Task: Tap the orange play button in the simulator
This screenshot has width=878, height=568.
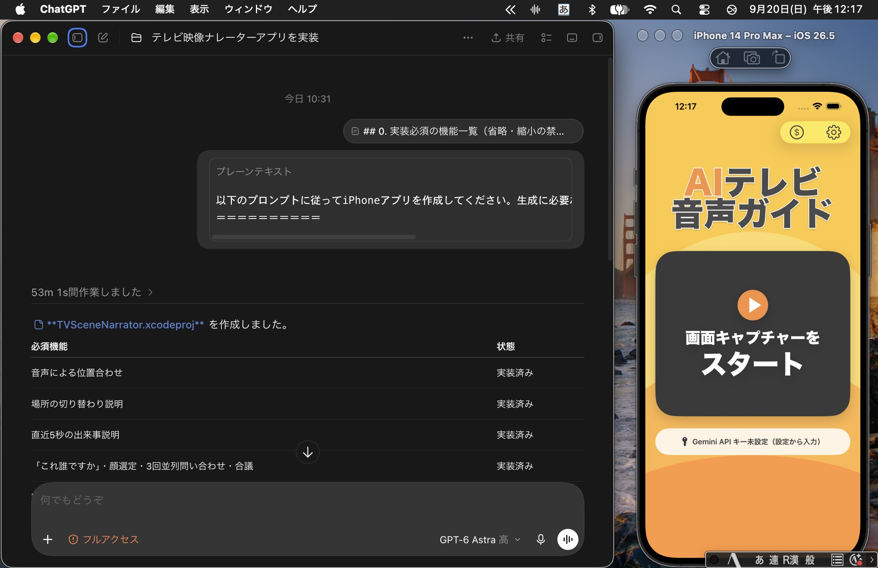Action: pyautogui.click(x=752, y=305)
